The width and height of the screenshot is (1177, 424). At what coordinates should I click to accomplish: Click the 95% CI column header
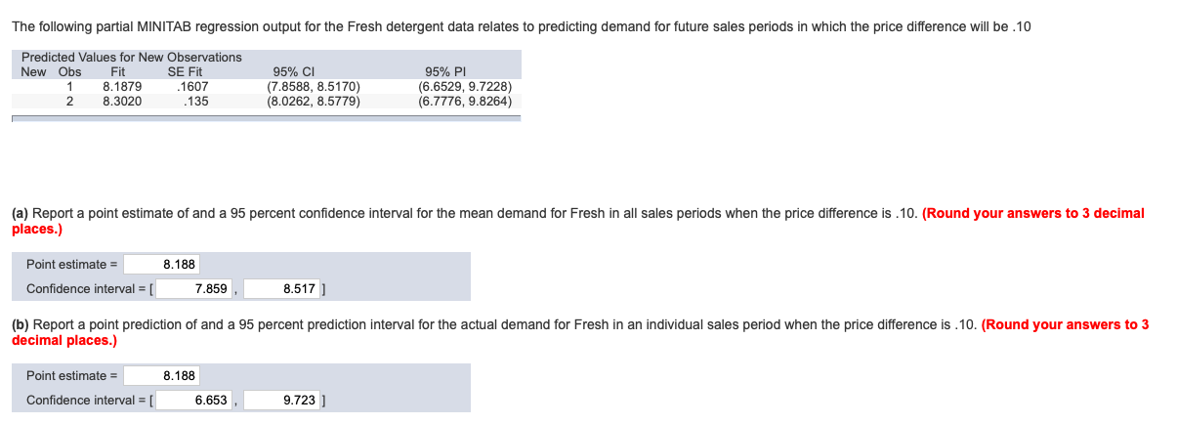pos(291,71)
